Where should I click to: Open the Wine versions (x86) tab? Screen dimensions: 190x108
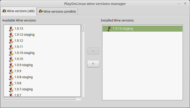coord(18,11)
